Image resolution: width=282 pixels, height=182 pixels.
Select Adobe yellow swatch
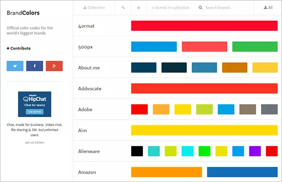tap(183, 109)
